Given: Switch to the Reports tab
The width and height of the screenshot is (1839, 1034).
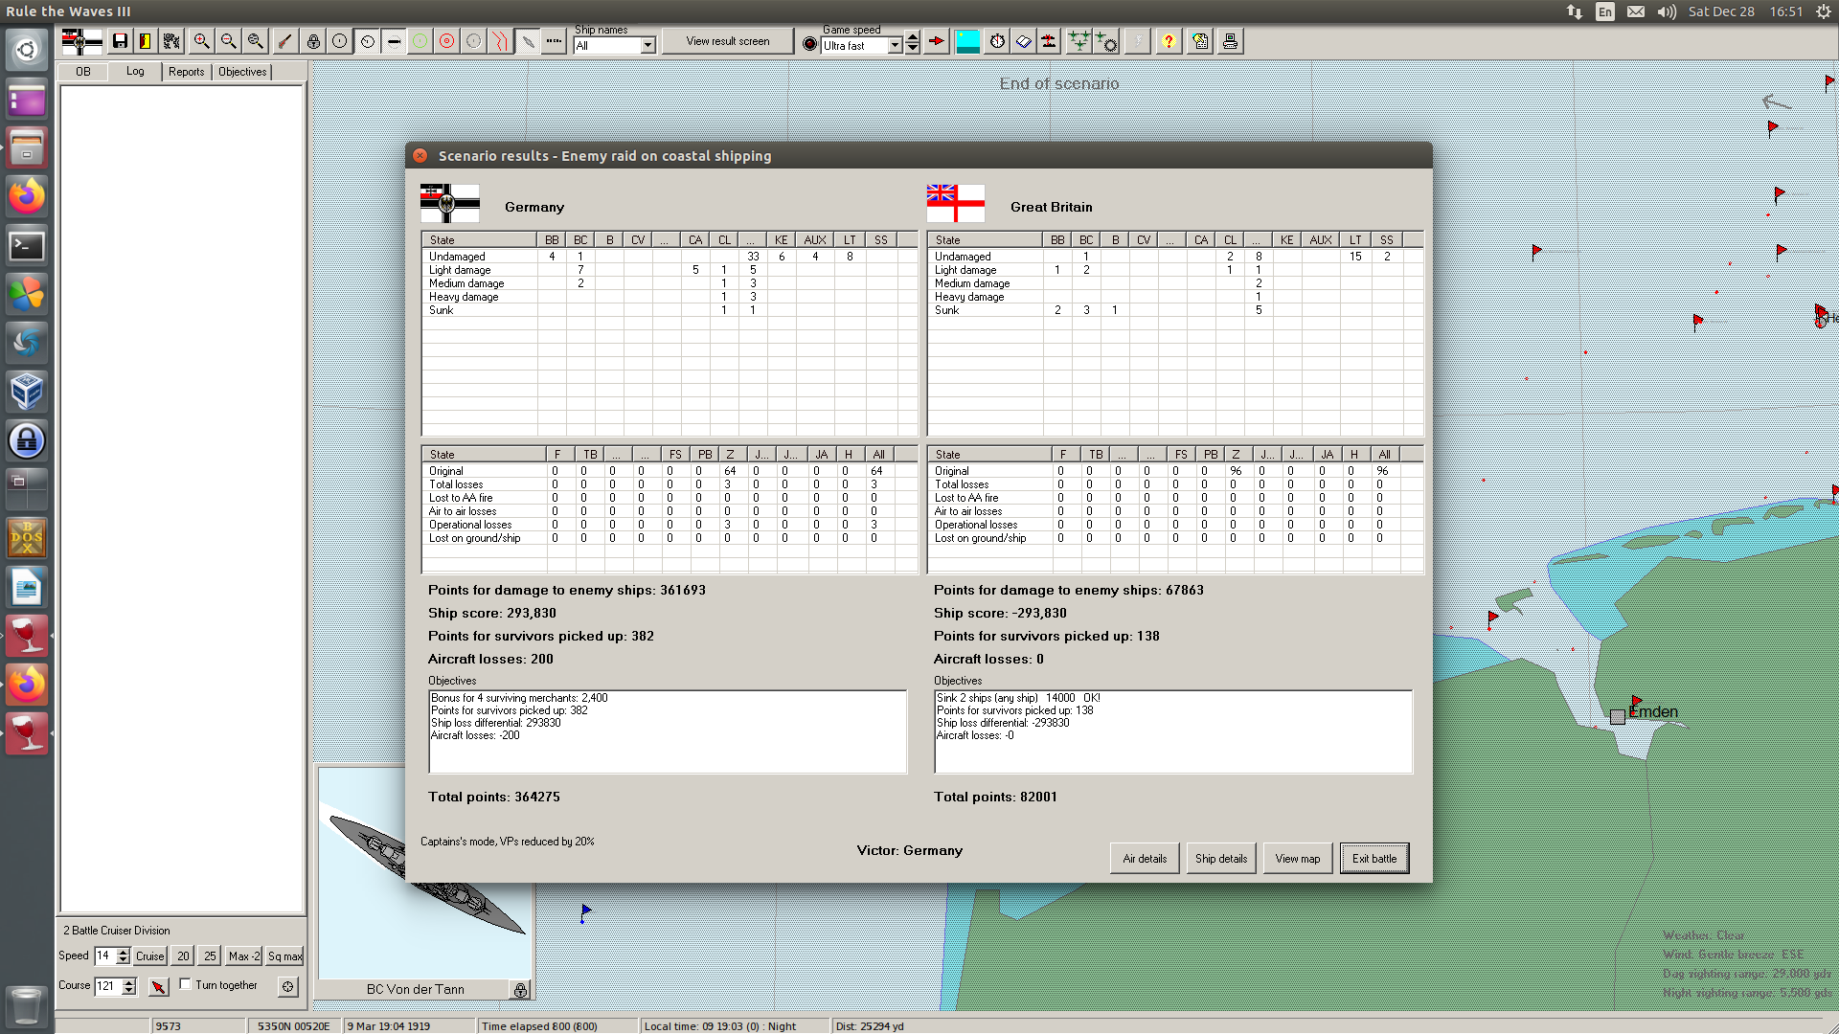Looking at the screenshot, I should [186, 72].
